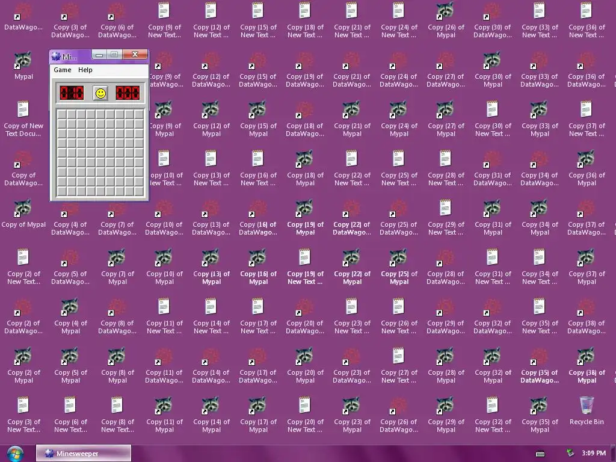
Task: Select the Recycle Bin icon
Action: coord(587,411)
